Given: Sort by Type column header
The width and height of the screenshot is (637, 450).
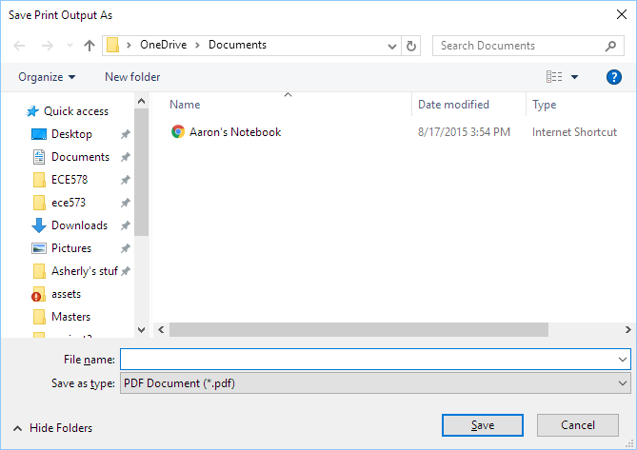Looking at the screenshot, I should (x=545, y=105).
